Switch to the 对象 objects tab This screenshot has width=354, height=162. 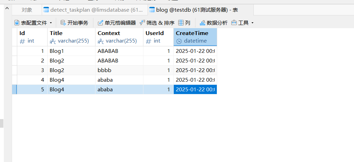pyautogui.click(x=27, y=10)
